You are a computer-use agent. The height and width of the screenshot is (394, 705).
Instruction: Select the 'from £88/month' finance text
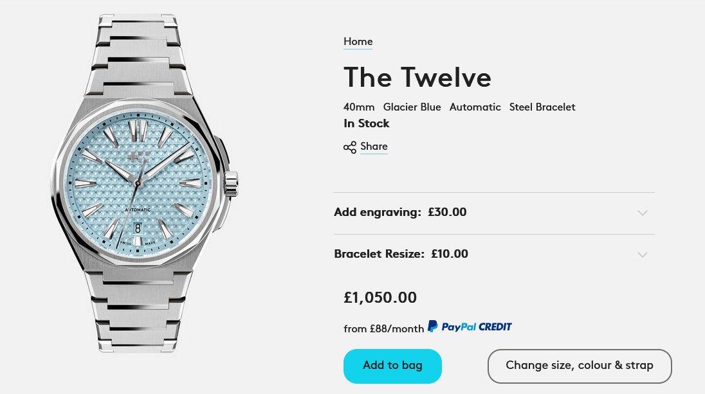coord(383,328)
